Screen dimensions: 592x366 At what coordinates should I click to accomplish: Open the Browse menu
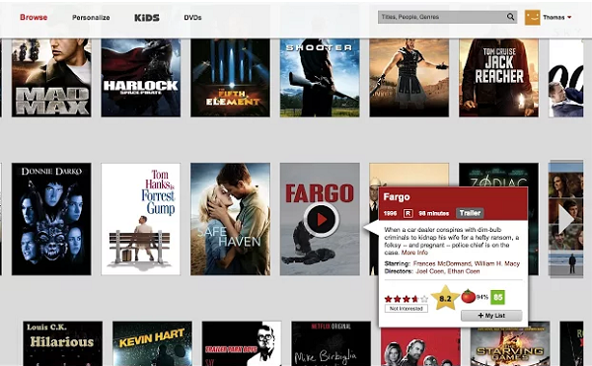pos(34,18)
